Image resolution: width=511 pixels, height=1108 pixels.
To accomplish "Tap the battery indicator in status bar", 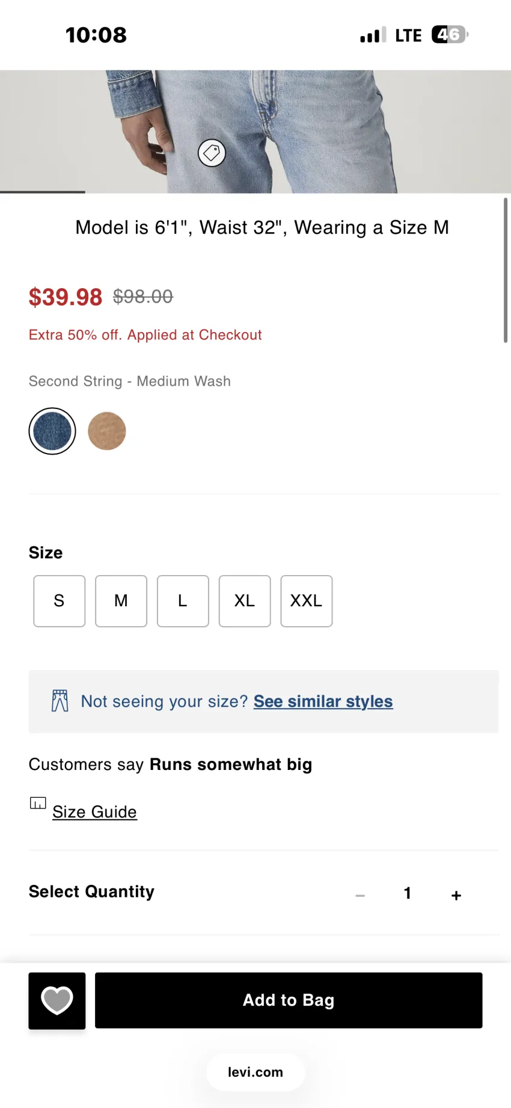I will click(450, 35).
